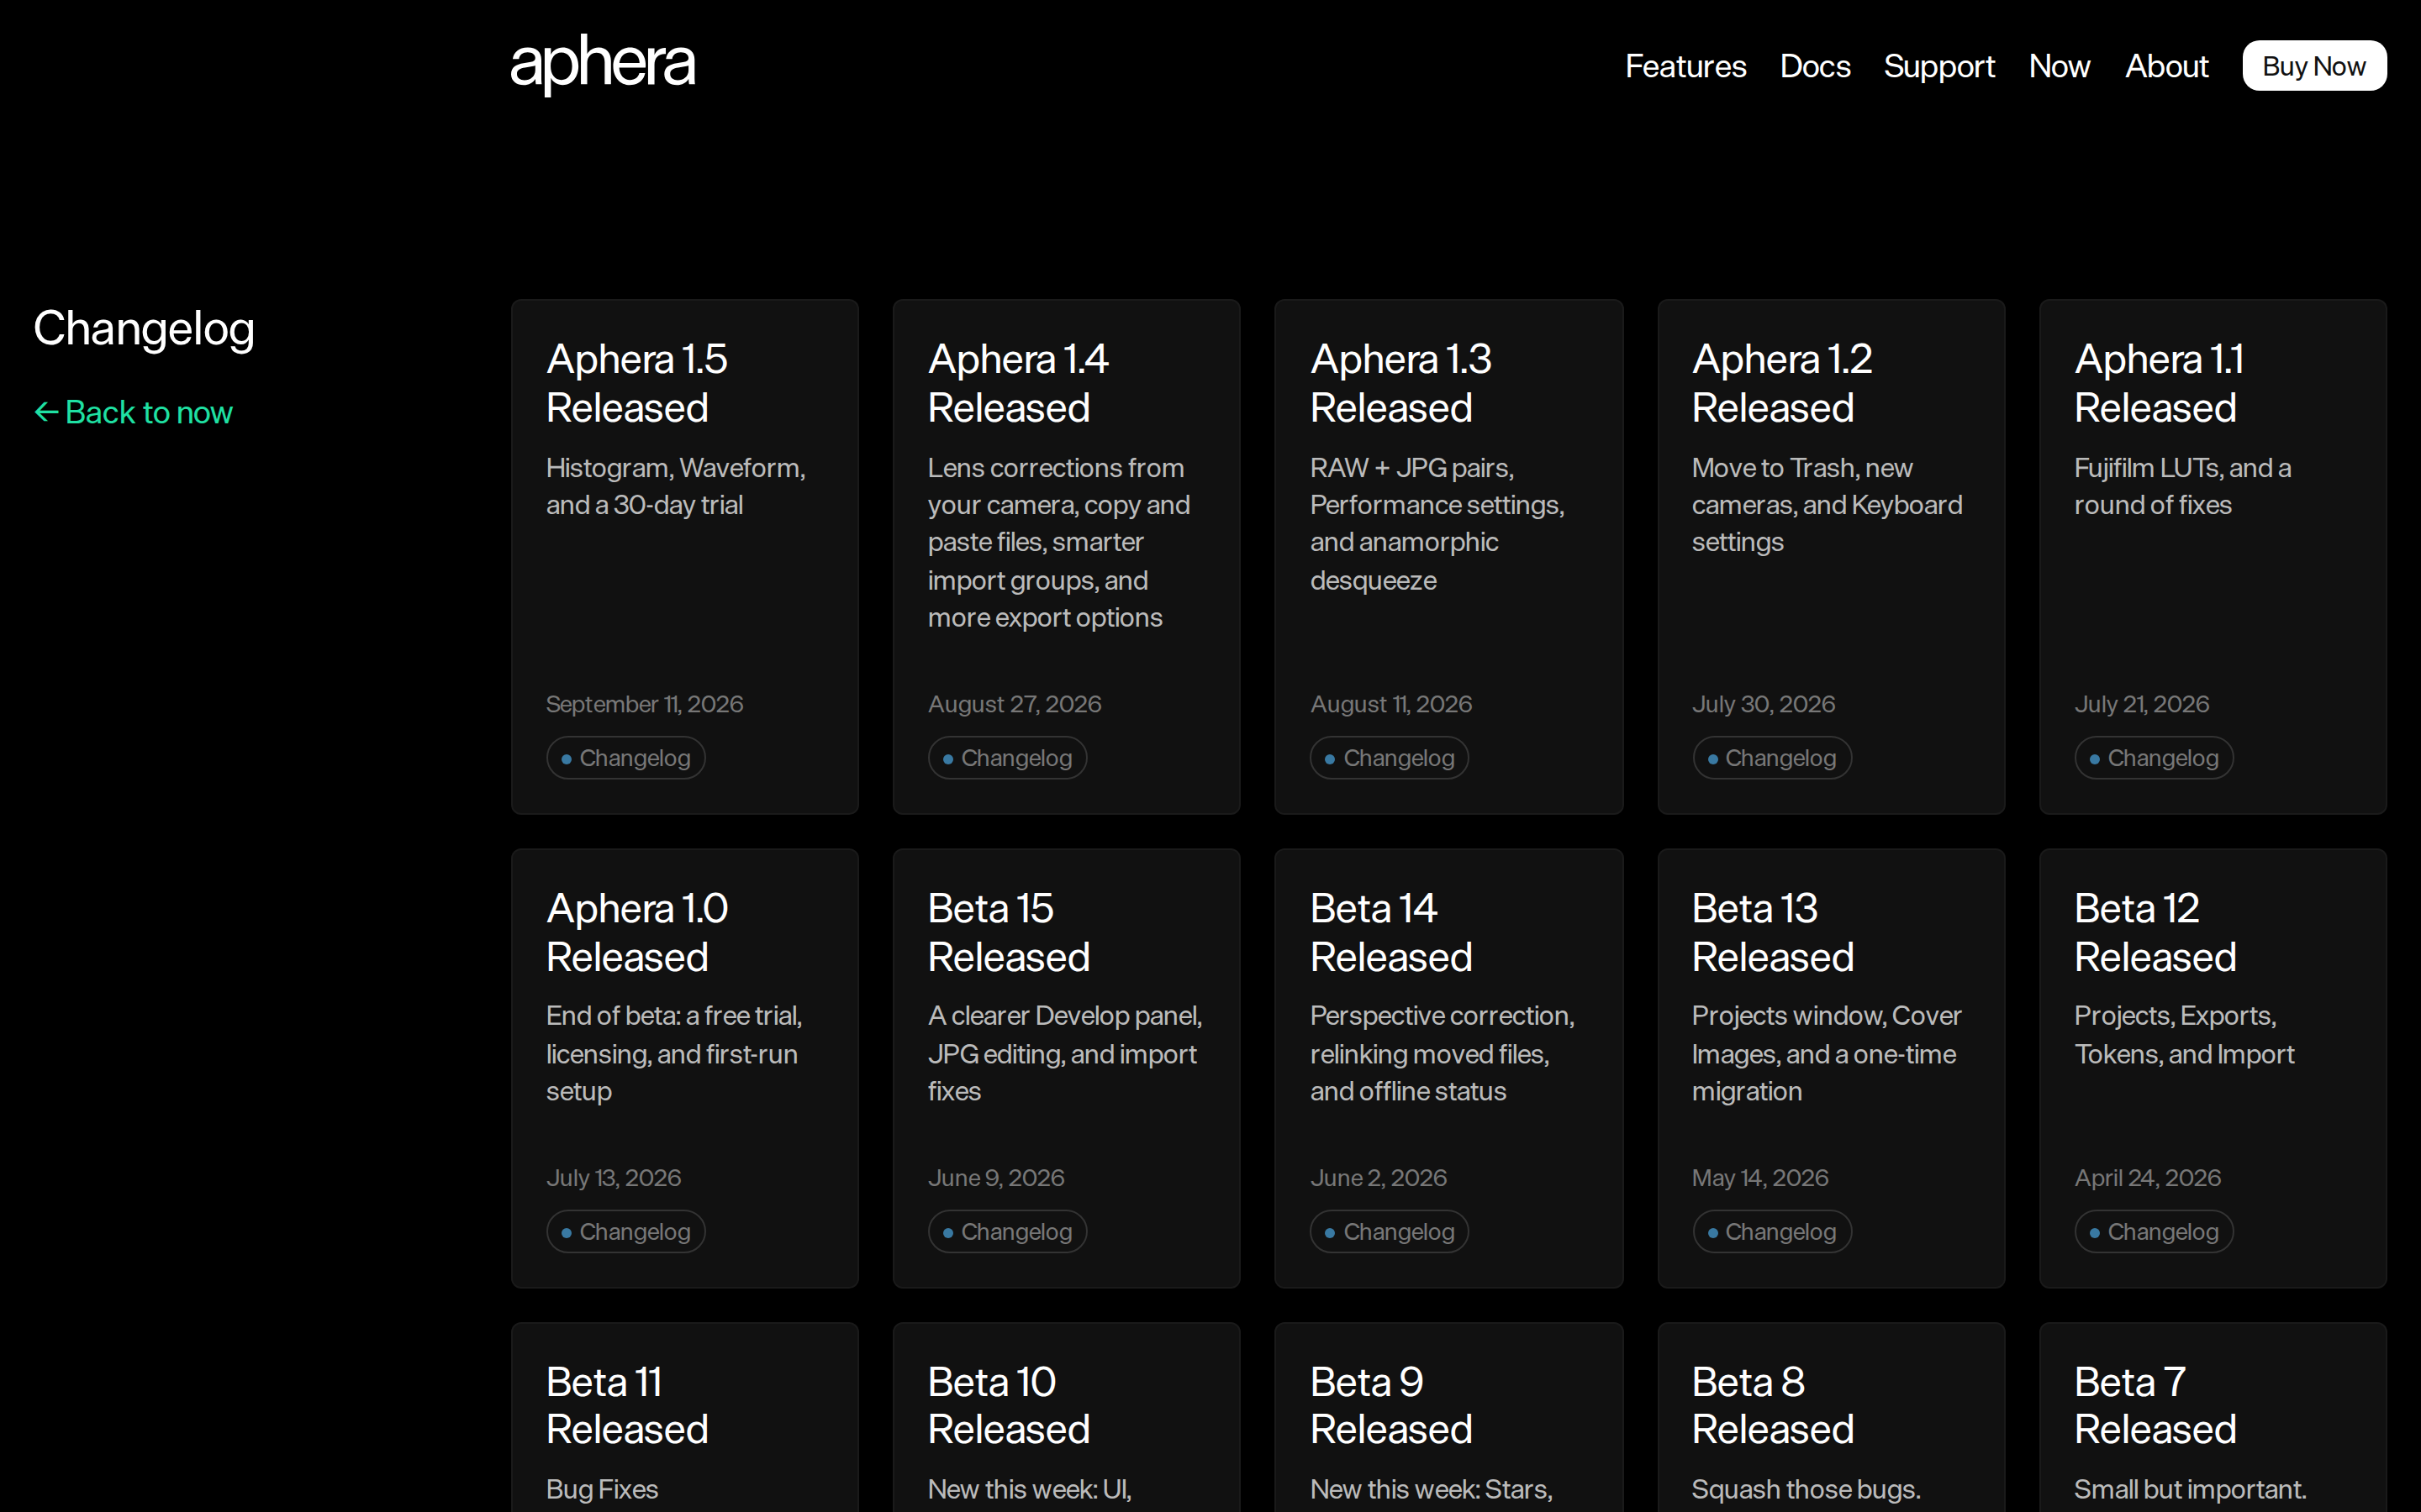Click Changelog tag on Aphera 1.4 card

(x=1007, y=758)
